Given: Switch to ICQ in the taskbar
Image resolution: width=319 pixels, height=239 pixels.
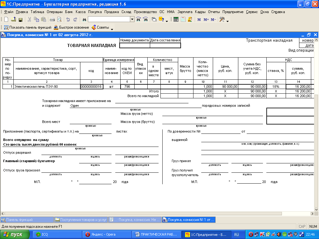Looking at the screenshot, I should [57, 235].
